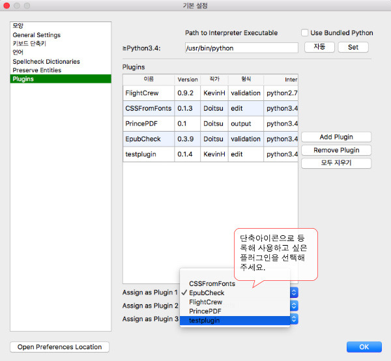Click the Add Plugin button
The image size is (391, 361).
click(x=336, y=137)
